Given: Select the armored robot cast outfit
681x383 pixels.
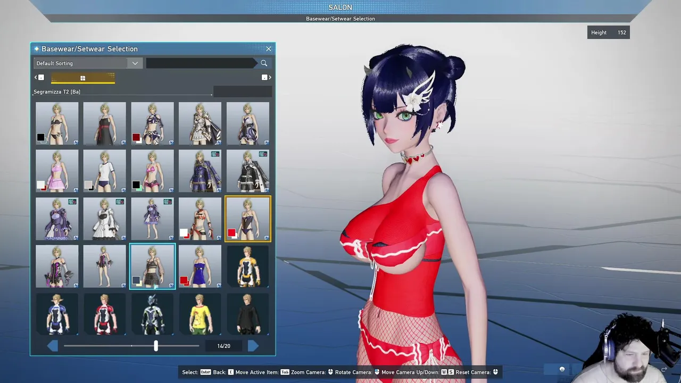Looking at the screenshot, I should [152, 314].
